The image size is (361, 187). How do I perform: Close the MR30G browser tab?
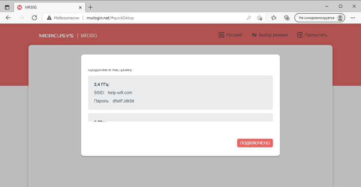point(80,7)
